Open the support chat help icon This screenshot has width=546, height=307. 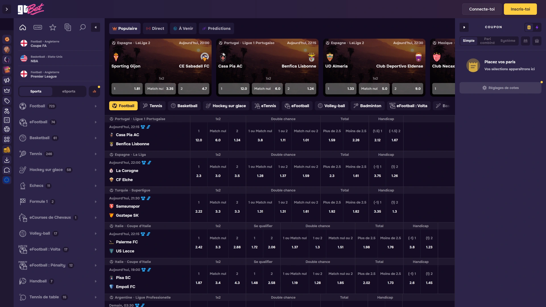[7, 170]
